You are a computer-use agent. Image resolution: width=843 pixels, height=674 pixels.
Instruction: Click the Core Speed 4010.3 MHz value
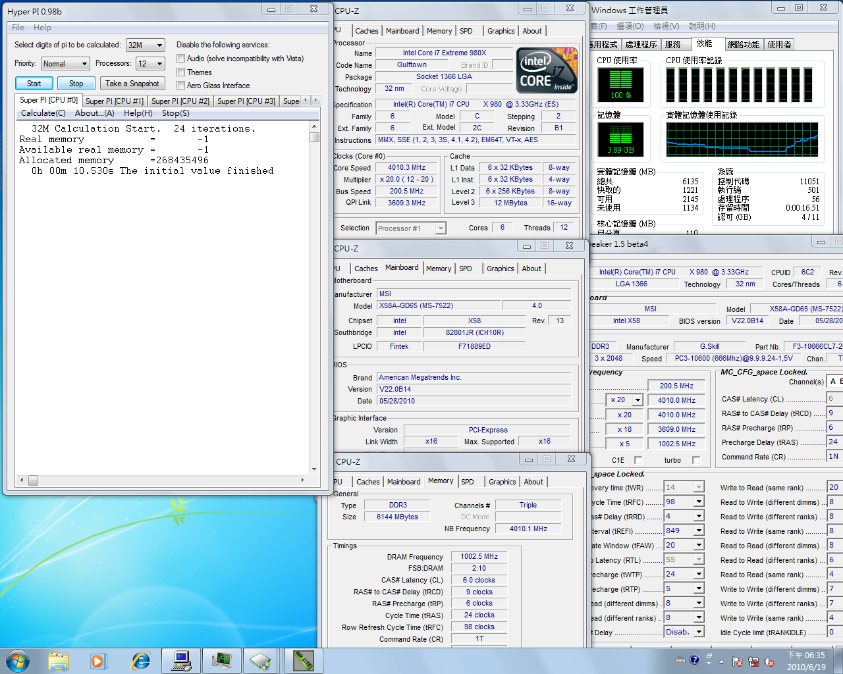(x=406, y=167)
